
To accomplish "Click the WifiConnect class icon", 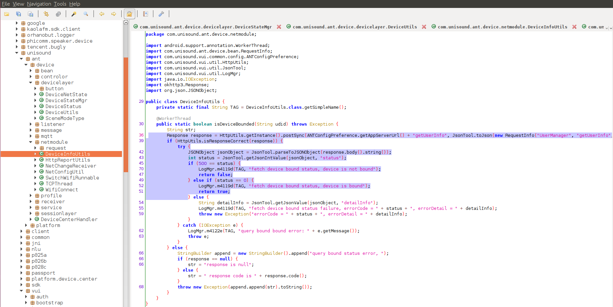I will 42,190.
